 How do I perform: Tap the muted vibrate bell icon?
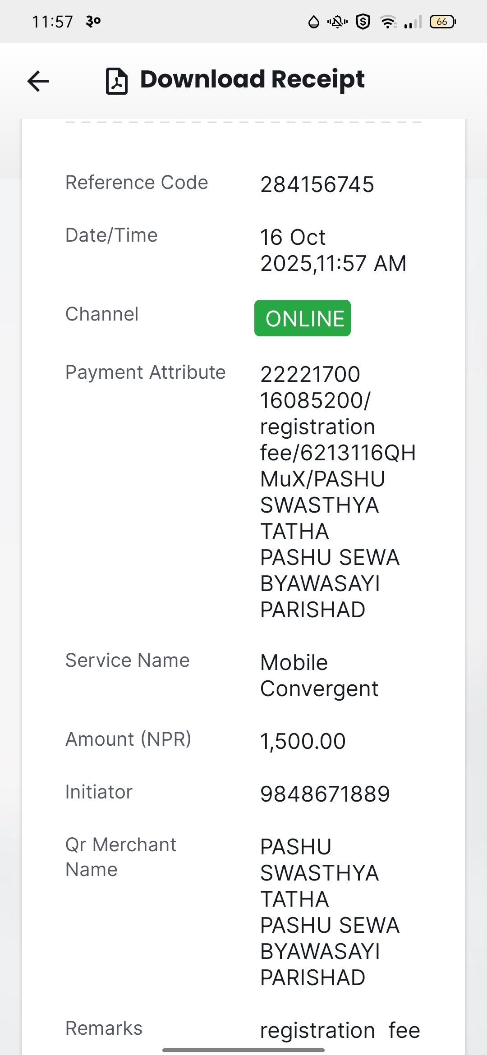[x=337, y=22]
